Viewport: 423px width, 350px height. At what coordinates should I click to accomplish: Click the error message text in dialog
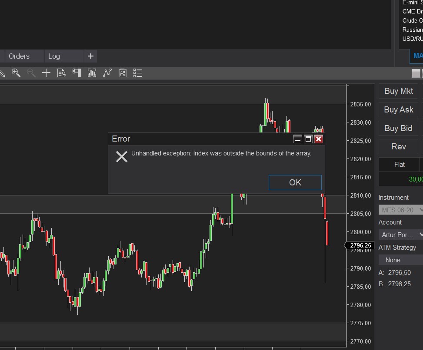tap(221, 153)
